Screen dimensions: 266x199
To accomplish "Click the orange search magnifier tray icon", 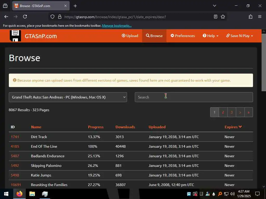I will [x=220, y=194].
